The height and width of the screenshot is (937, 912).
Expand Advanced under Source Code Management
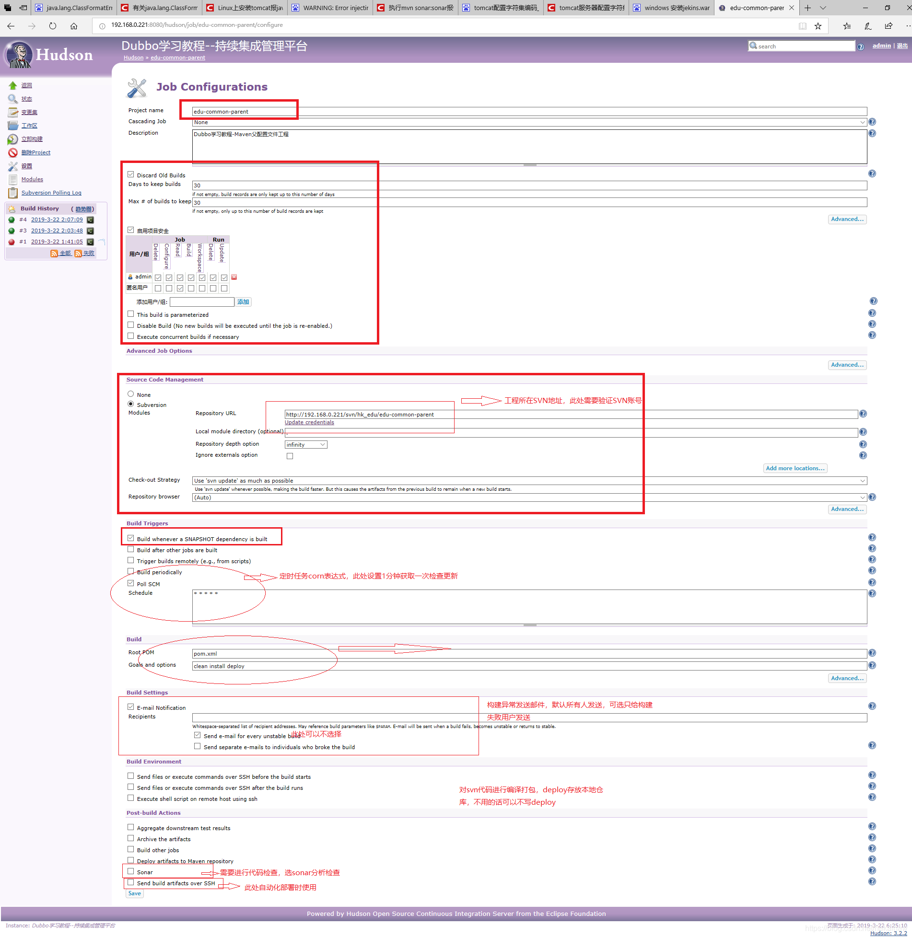coord(847,509)
